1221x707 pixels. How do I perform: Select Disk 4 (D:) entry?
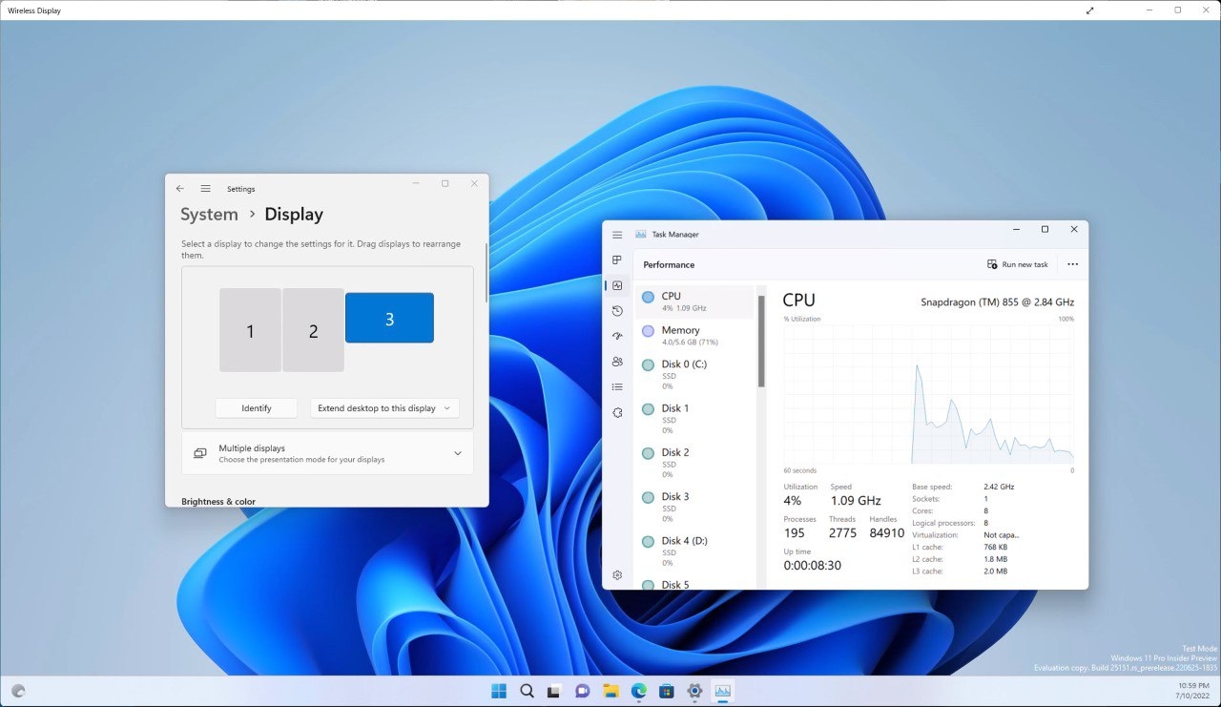pyautogui.click(x=696, y=552)
